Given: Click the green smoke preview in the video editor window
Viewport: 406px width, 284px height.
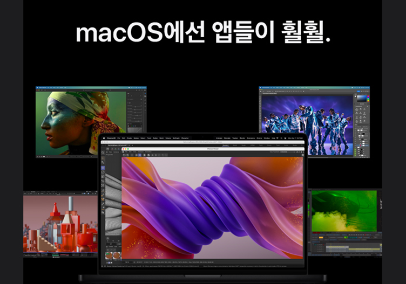Looking at the screenshot, I should point(344,211).
